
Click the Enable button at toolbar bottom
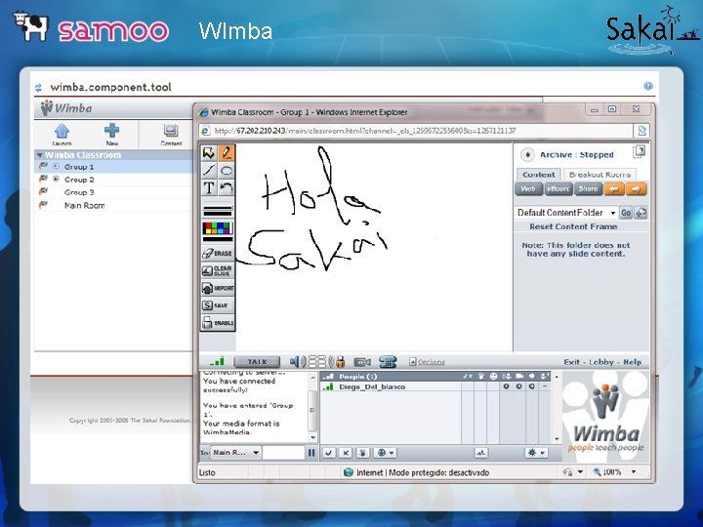(218, 323)
